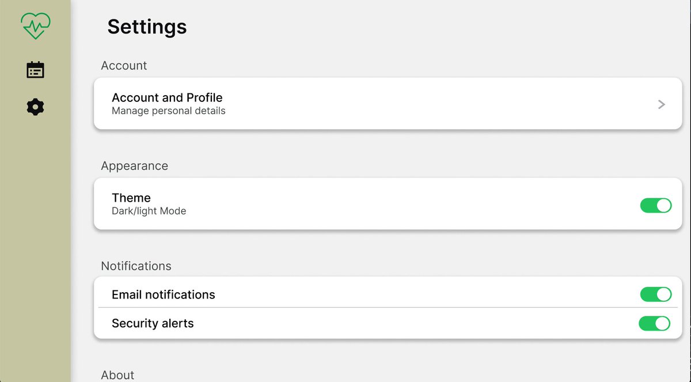Select the Email notifications row label
Viewport: 691px width, 382px height.
click(x=164, y=294)
